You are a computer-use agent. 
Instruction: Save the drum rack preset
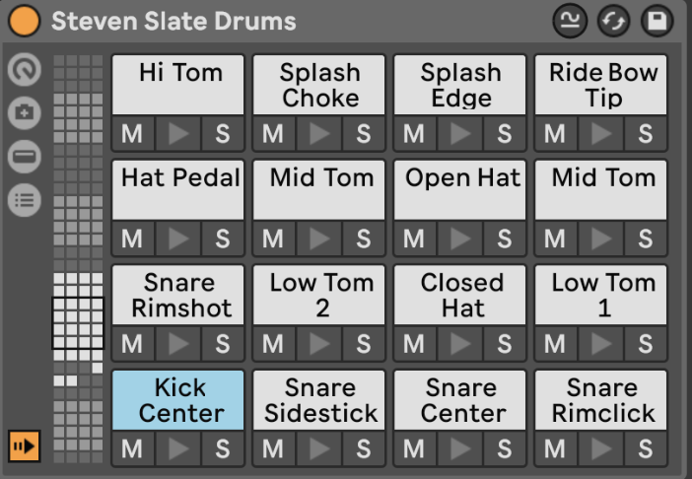point(657,21)
